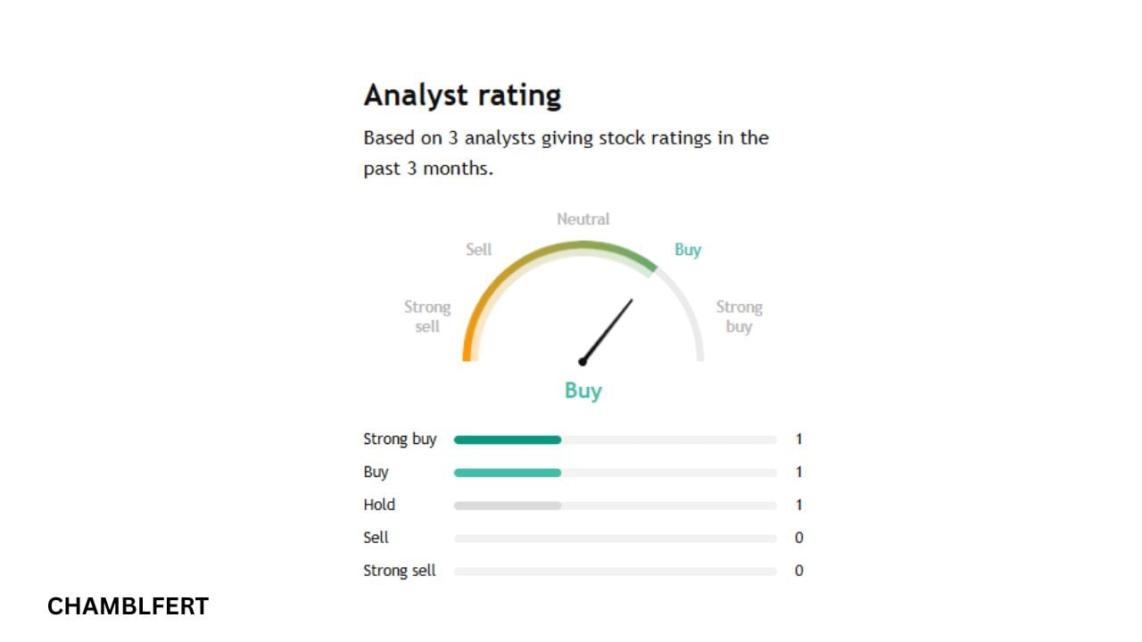1142x642 pixels.
Task: Click the Strong sell label beside the gauge
Action: (427, 317)
